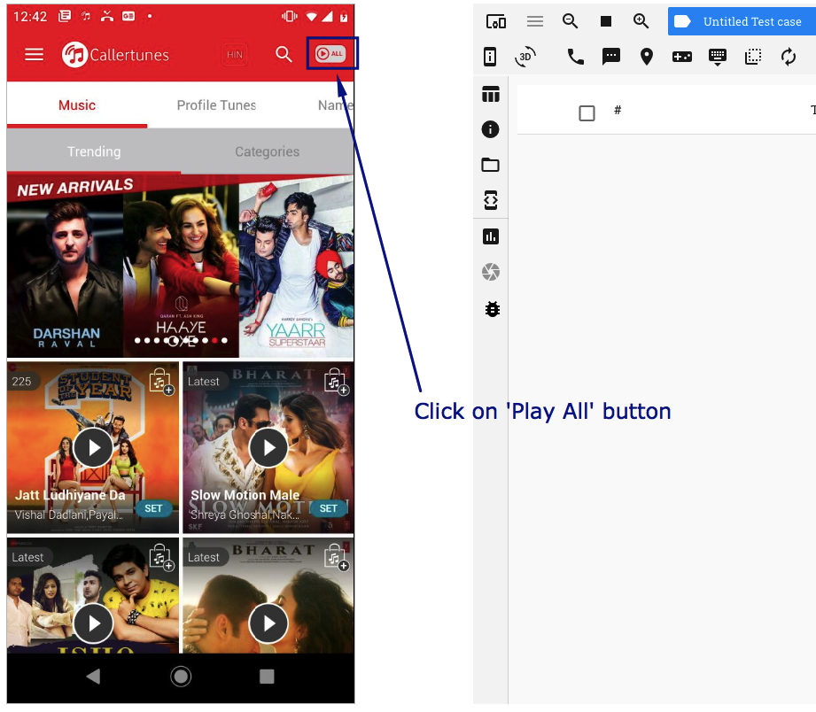Viewport: 816px width, 712px height.
Task: Zoom in with magnifier plus icon
Action: 641,21
